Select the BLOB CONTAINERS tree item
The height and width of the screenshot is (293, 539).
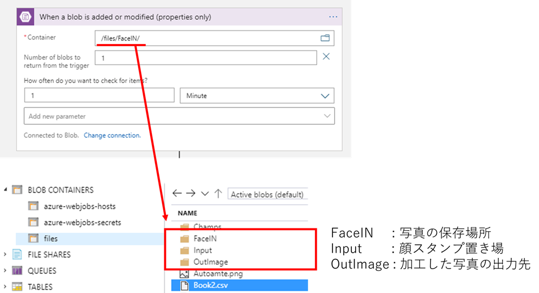coord(61,190)
